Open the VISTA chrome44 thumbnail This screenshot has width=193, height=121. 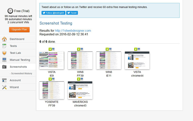click(x=137, y=60)
